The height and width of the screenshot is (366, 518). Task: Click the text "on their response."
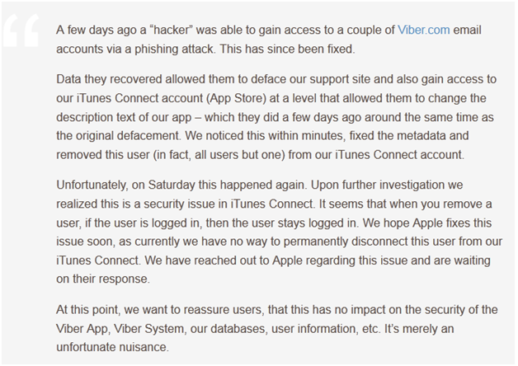click(x=103, y=279)
